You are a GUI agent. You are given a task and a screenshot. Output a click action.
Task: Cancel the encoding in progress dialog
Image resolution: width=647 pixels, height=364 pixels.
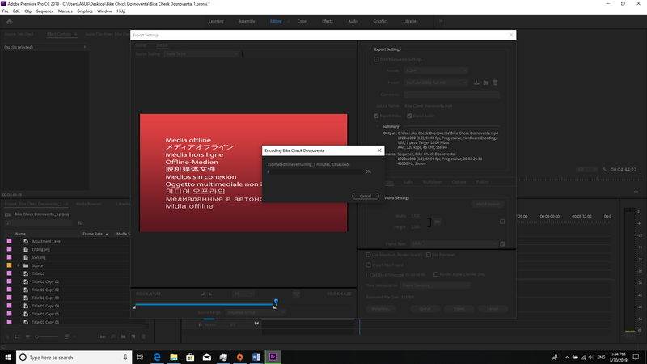366,196
